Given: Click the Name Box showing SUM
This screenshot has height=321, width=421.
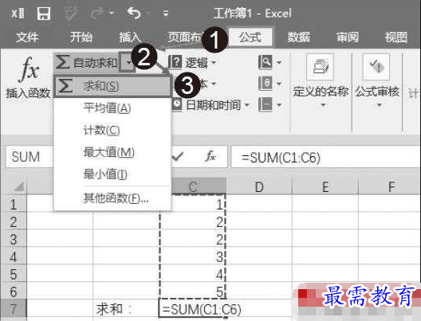Looking at the screenshot, I should pyautogui.click(x=30, y=157).
